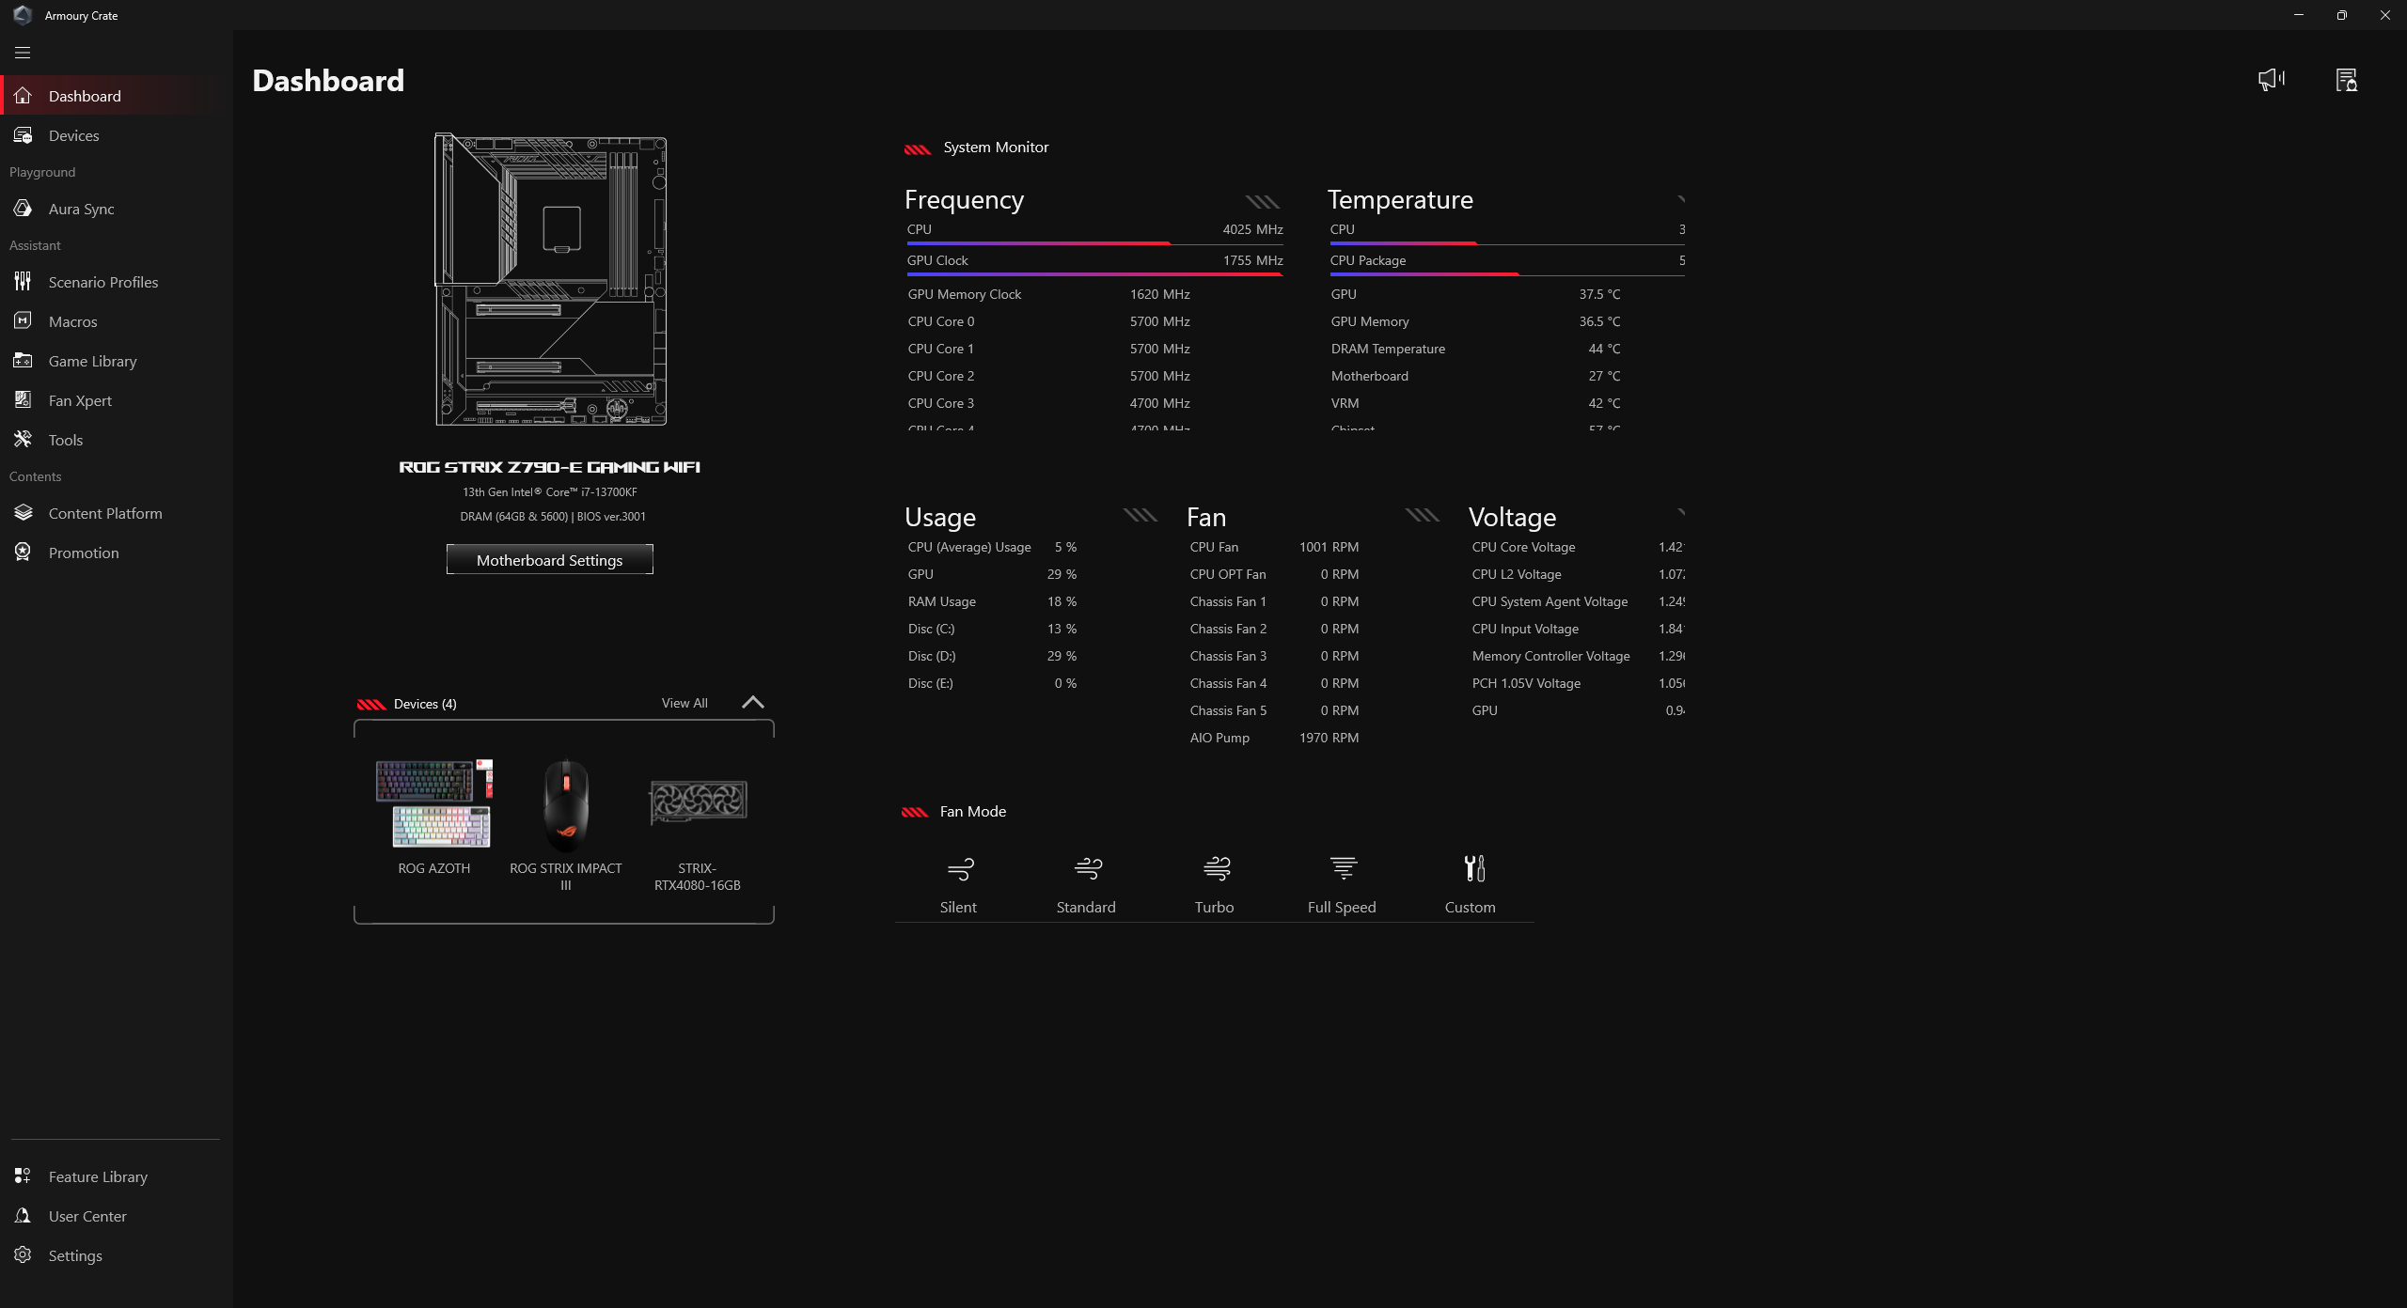Image resolution: width=2407 pixels, height=1308 pixels.
Task: Open the STRIX-RTX4080-16GB graphics card thumbnail
Action: [x=698, y=802]
